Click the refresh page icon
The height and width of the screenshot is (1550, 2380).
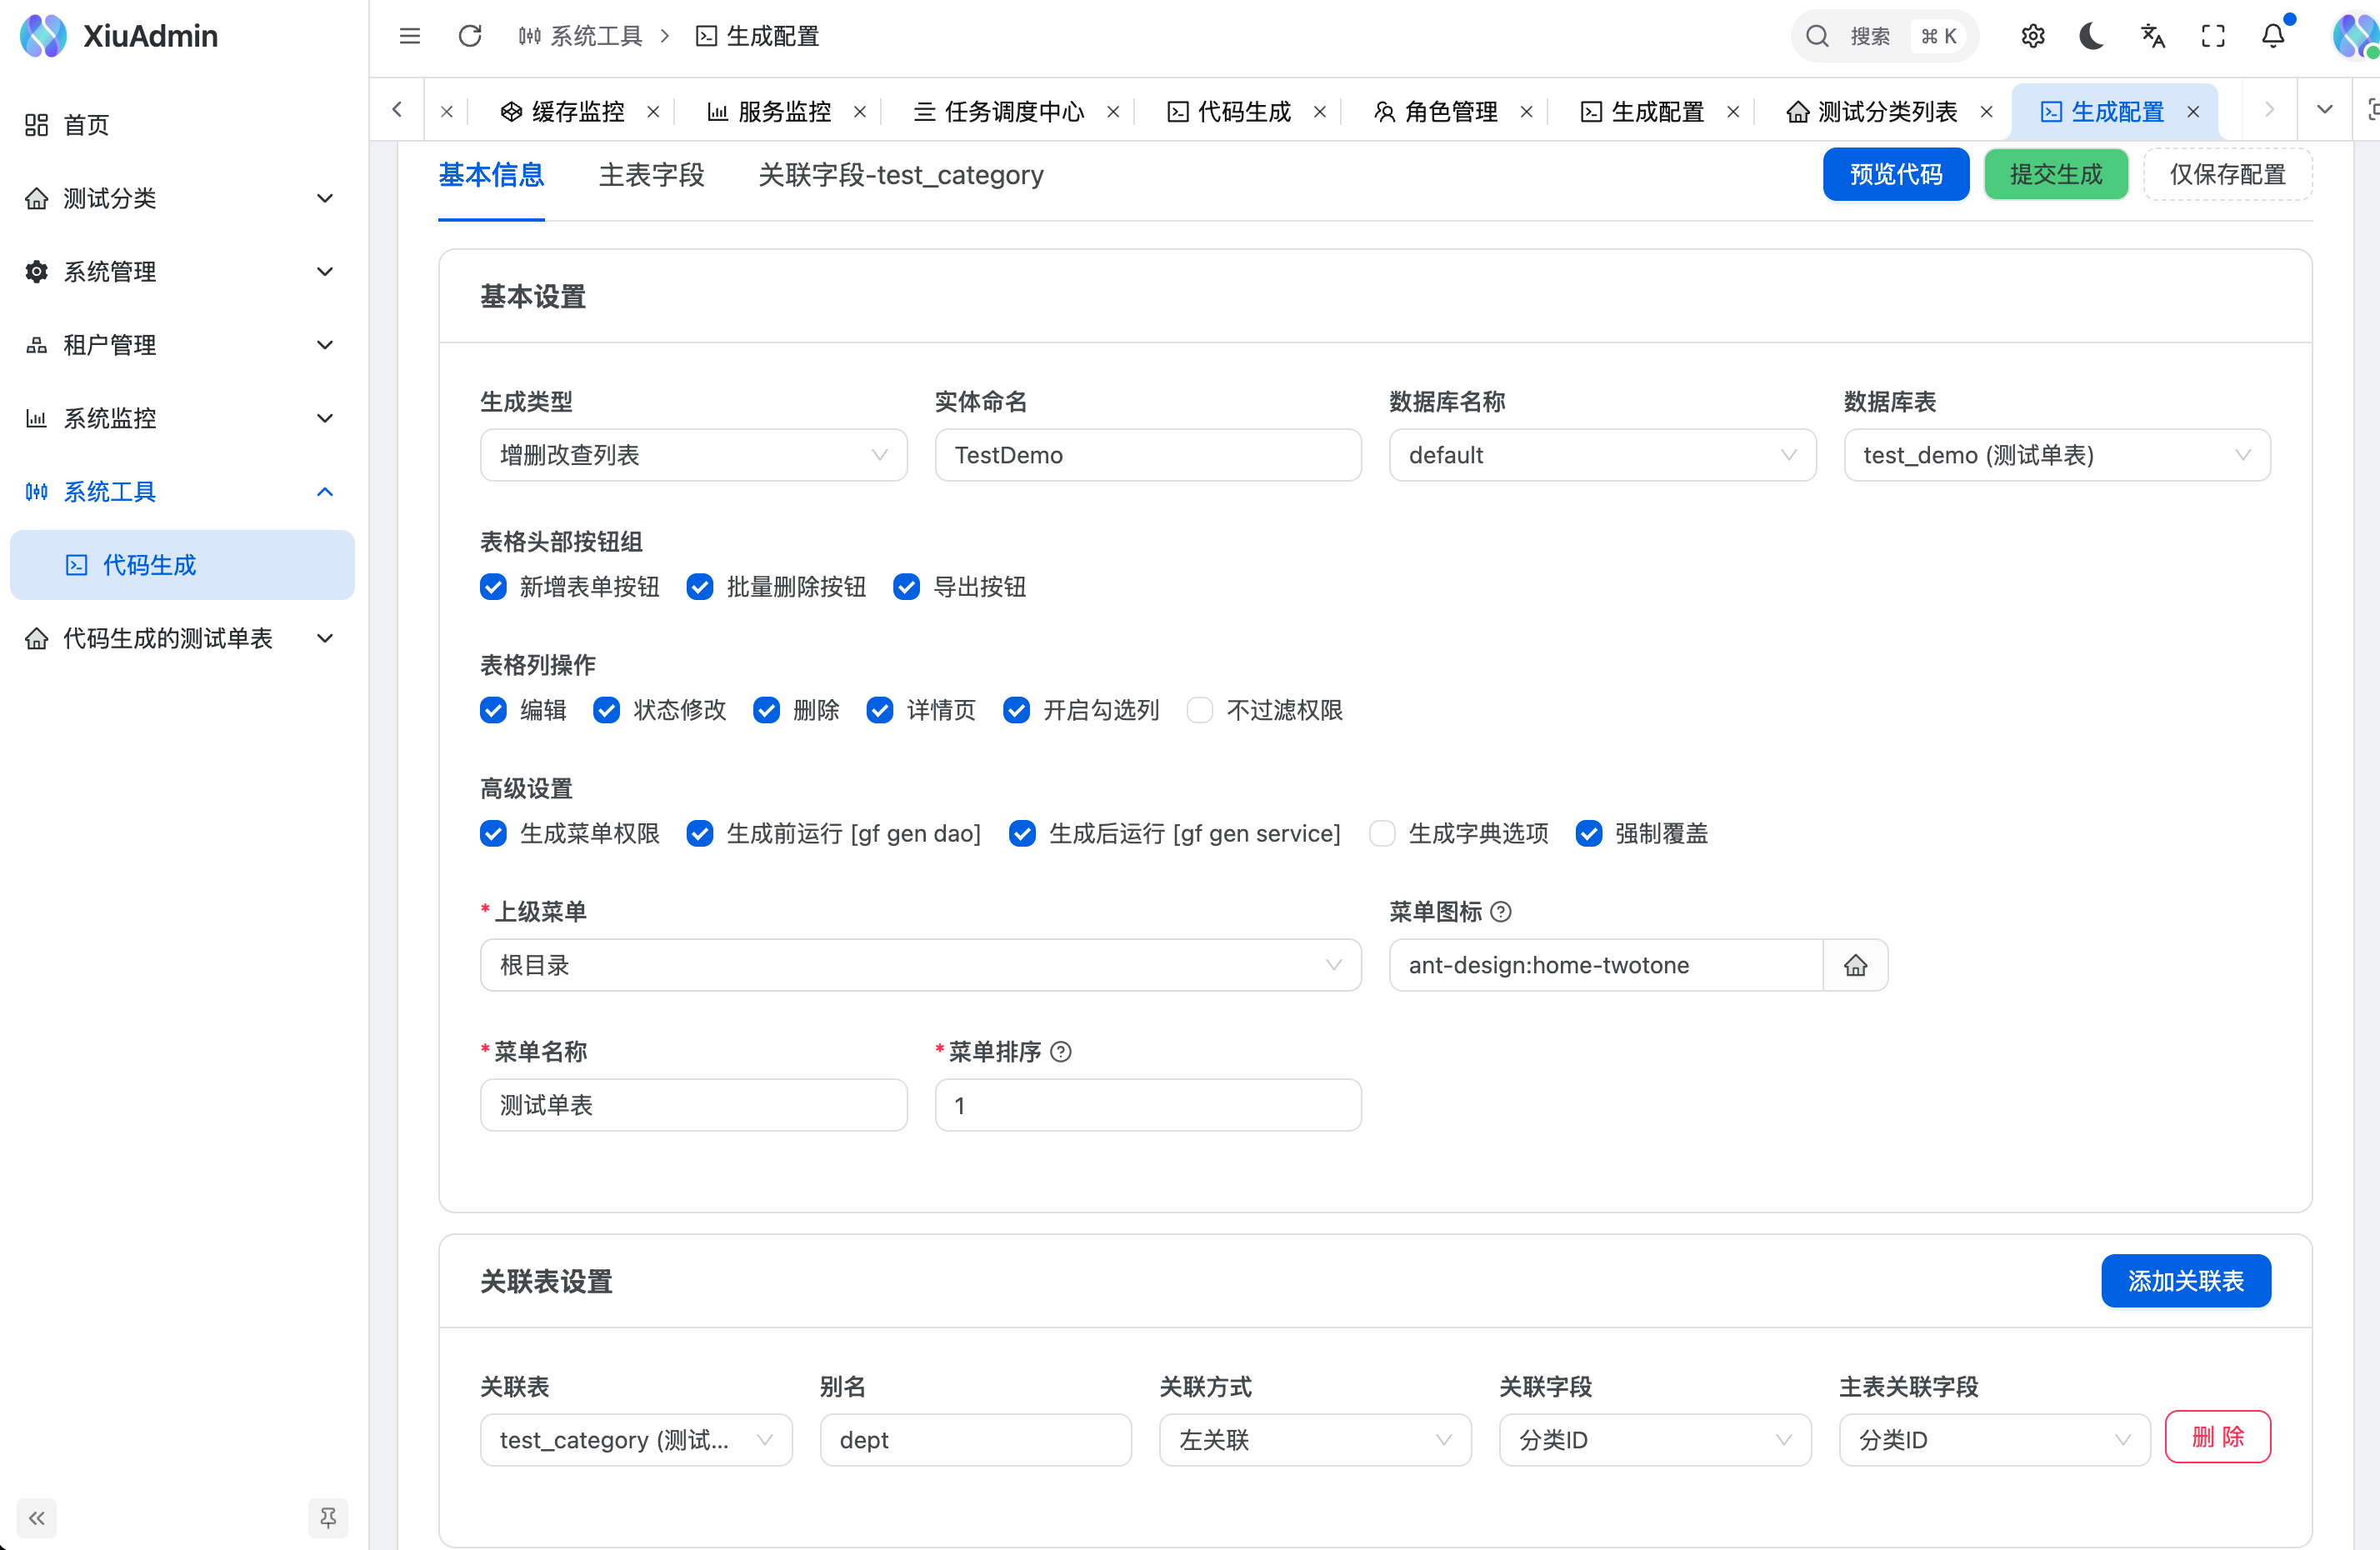(x=469, y=36)
